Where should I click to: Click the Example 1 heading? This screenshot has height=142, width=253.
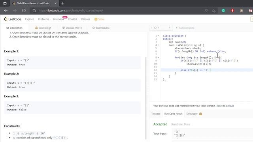11,51
